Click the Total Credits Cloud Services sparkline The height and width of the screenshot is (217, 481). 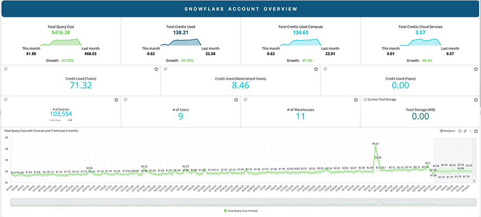(420, 42)
